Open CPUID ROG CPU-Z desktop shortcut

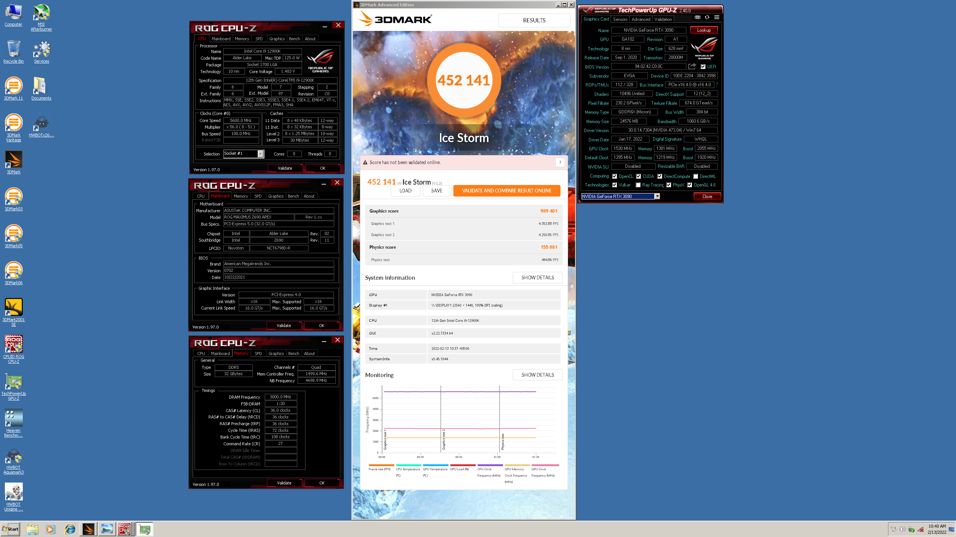13,349
